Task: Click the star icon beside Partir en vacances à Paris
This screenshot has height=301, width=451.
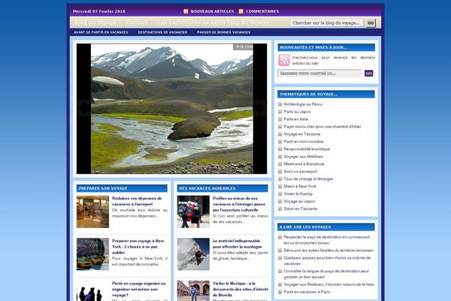Action: pyautogui.click(x=280, y=291)
